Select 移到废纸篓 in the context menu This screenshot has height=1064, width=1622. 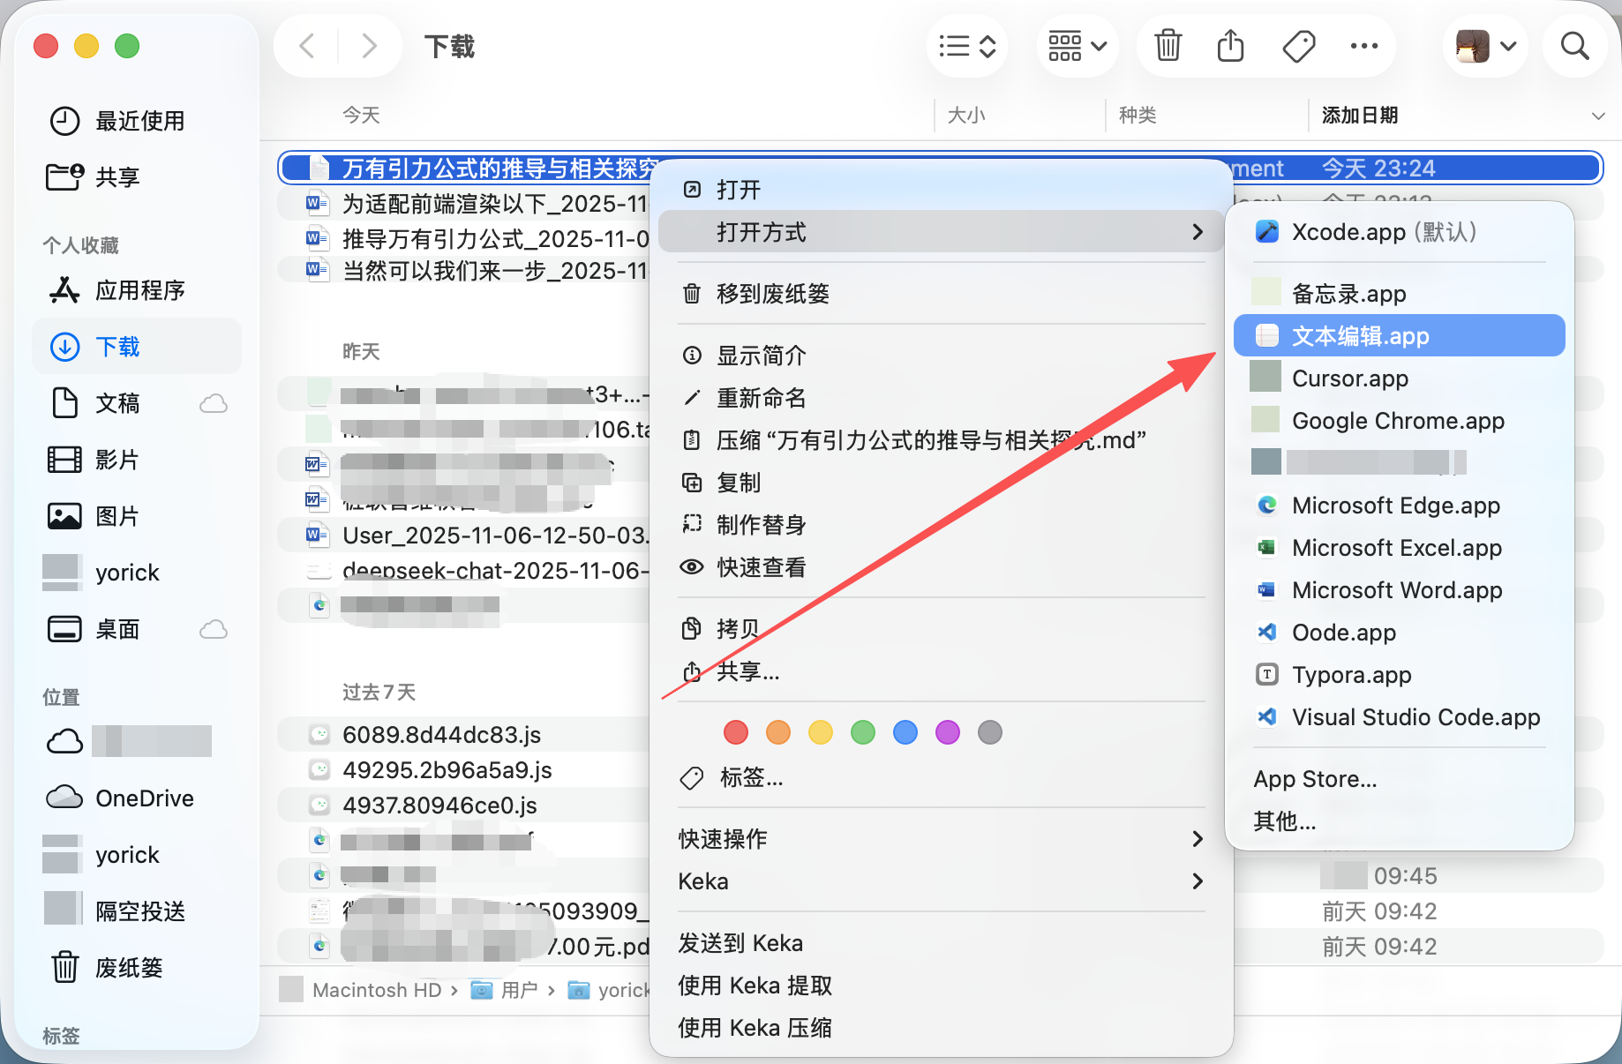pos(773,294)
